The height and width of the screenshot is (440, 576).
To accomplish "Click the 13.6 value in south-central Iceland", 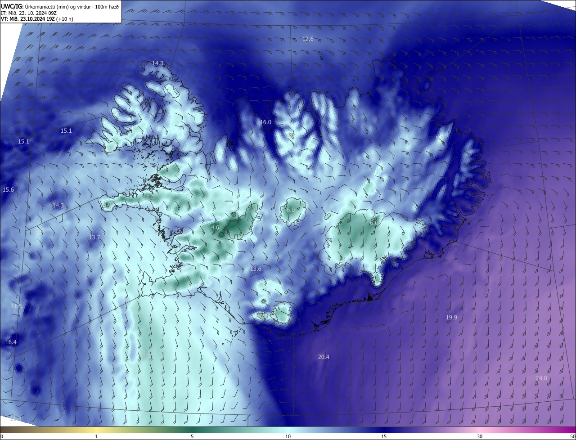I will click(256, 269).
